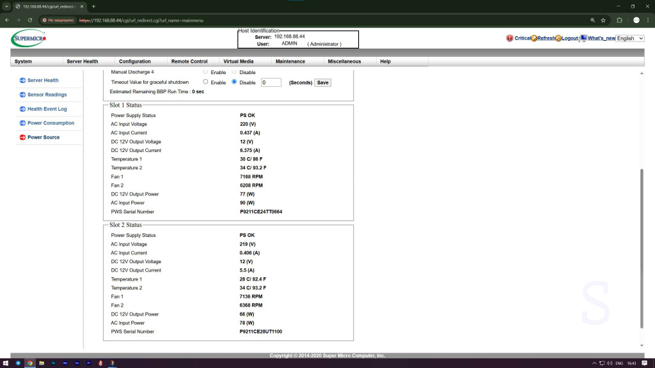This screenshot has width=655, height=368.
Task: Open the Maintenance menu
Action: point(290,61)
